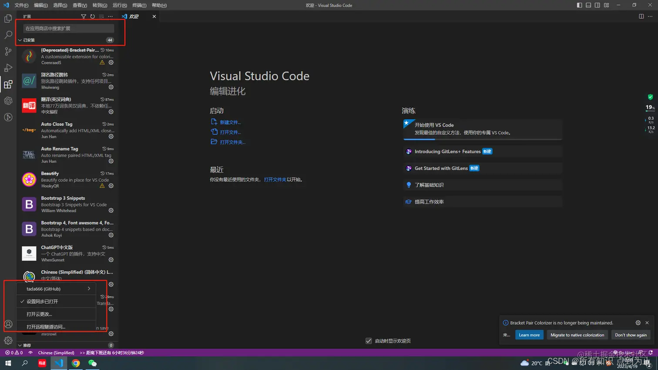
Task: Open Run and Debug view
Action: [x=8, y=68]
